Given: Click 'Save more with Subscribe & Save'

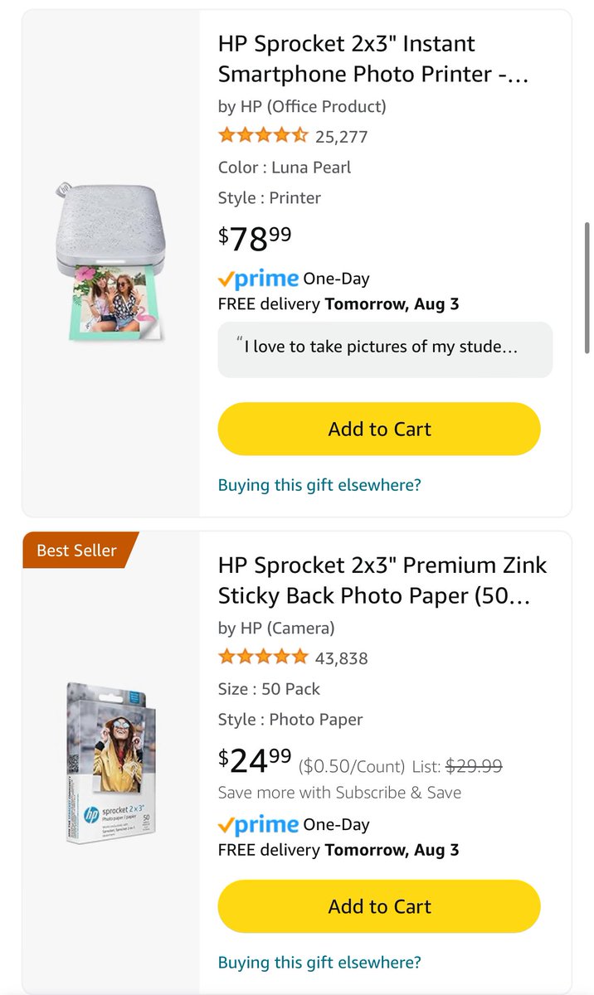Looking at the screenshot, I should pos(339,793).
